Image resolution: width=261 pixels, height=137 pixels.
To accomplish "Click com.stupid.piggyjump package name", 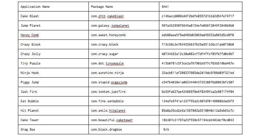I will pos(109,82).
